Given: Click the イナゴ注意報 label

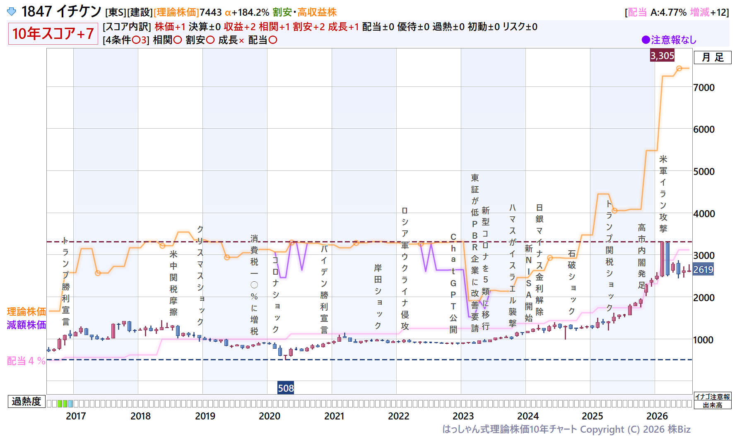Looking at the screenshot, I should [x=713, y=397].
